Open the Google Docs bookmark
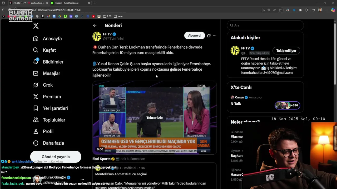 tap(54, 16)
